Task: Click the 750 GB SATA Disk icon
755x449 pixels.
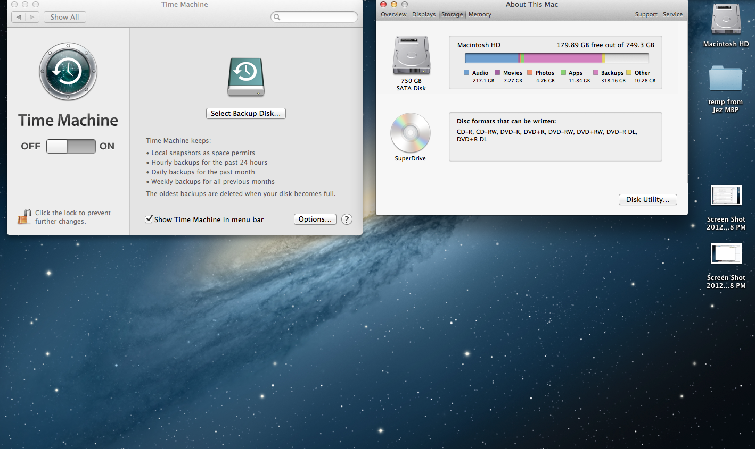Action: coord(411,56)
